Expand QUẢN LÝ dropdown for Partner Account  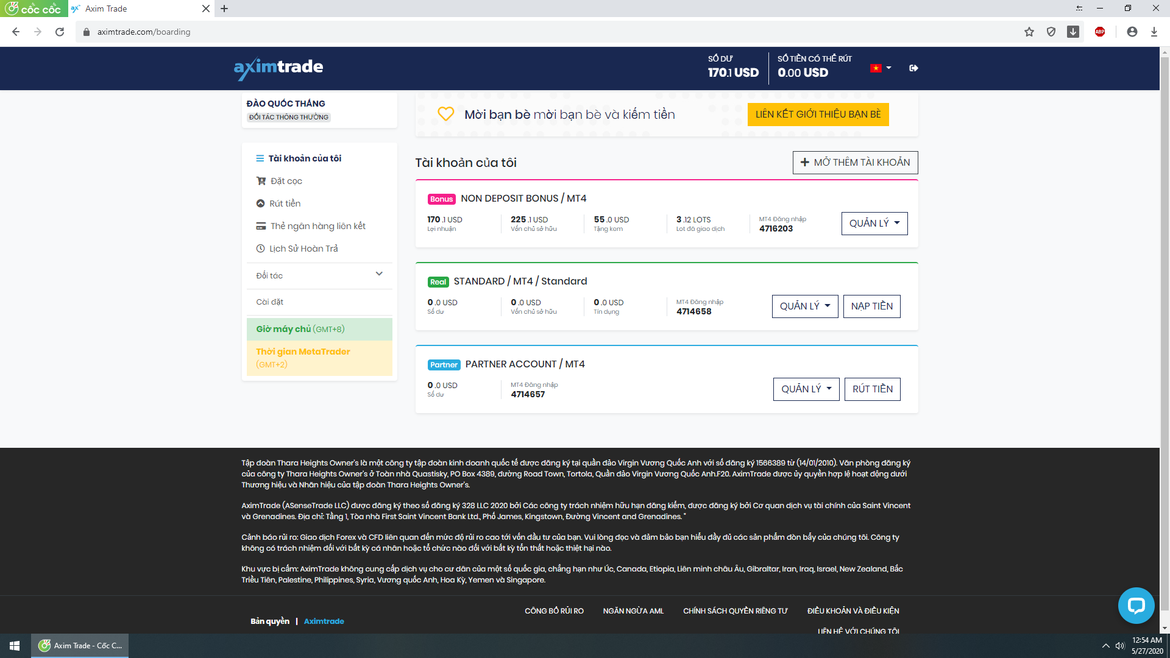(x=806, y=389)
